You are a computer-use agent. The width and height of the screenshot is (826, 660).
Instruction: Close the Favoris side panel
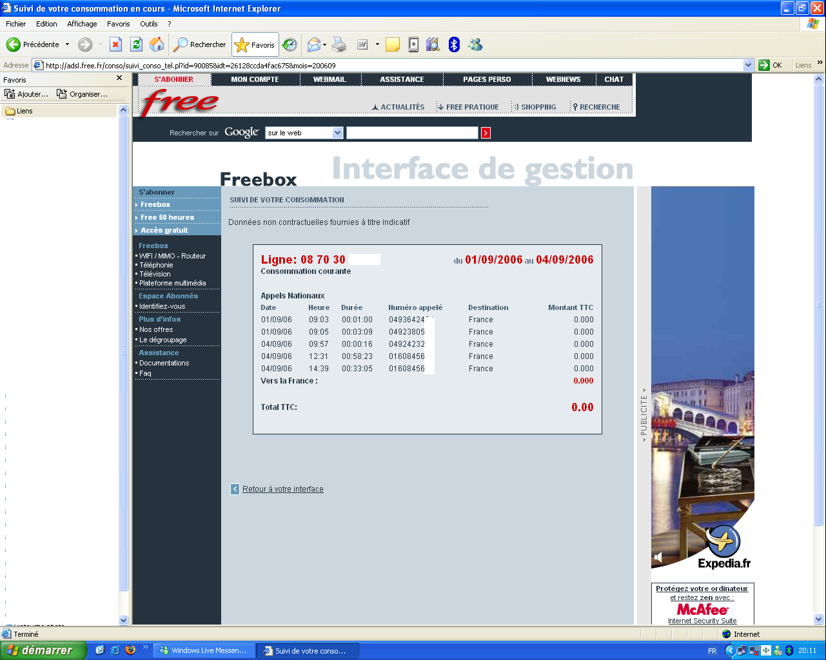pyautogui.click(x=119, y=78)
